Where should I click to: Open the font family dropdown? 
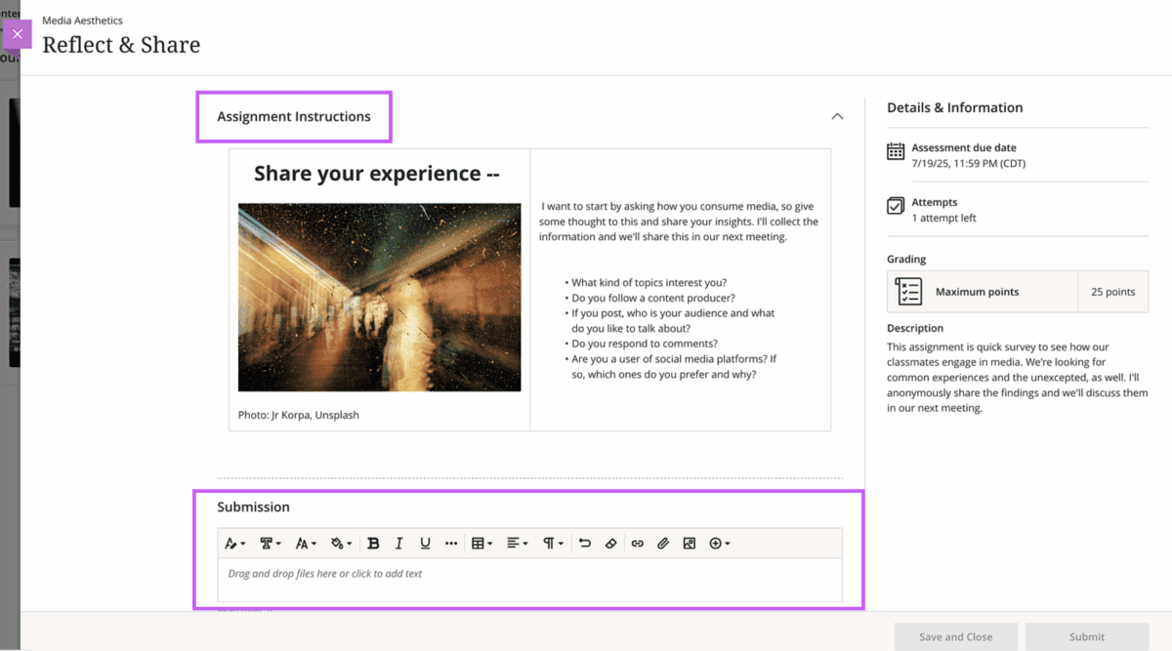[271, 544]
